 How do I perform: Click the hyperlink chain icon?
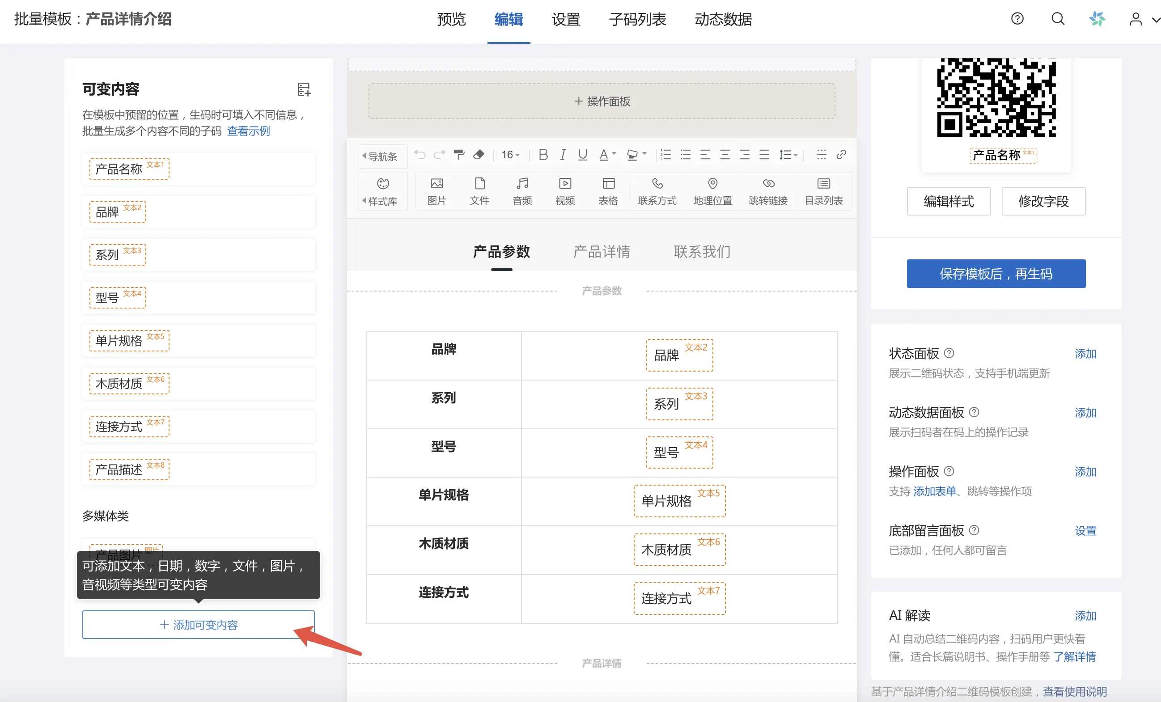(841, 155)
